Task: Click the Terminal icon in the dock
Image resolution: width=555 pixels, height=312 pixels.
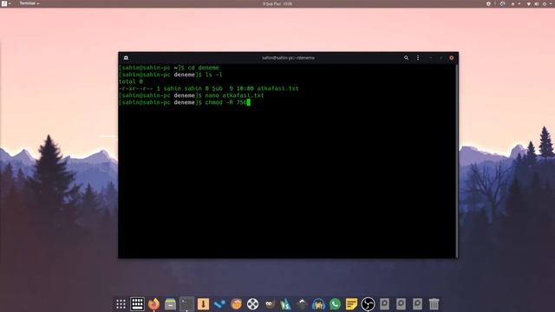Action: click(187, 304)
